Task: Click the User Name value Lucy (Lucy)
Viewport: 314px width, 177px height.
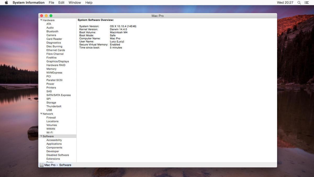Action: (x=117, y=41)
